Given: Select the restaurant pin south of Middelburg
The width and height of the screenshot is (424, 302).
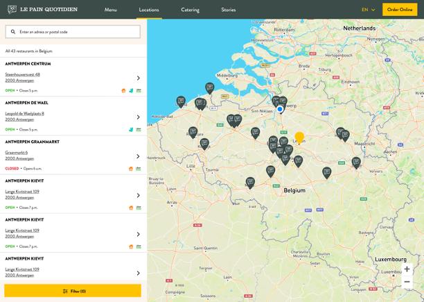Looking at the screenshot, I should coord(210,88).
